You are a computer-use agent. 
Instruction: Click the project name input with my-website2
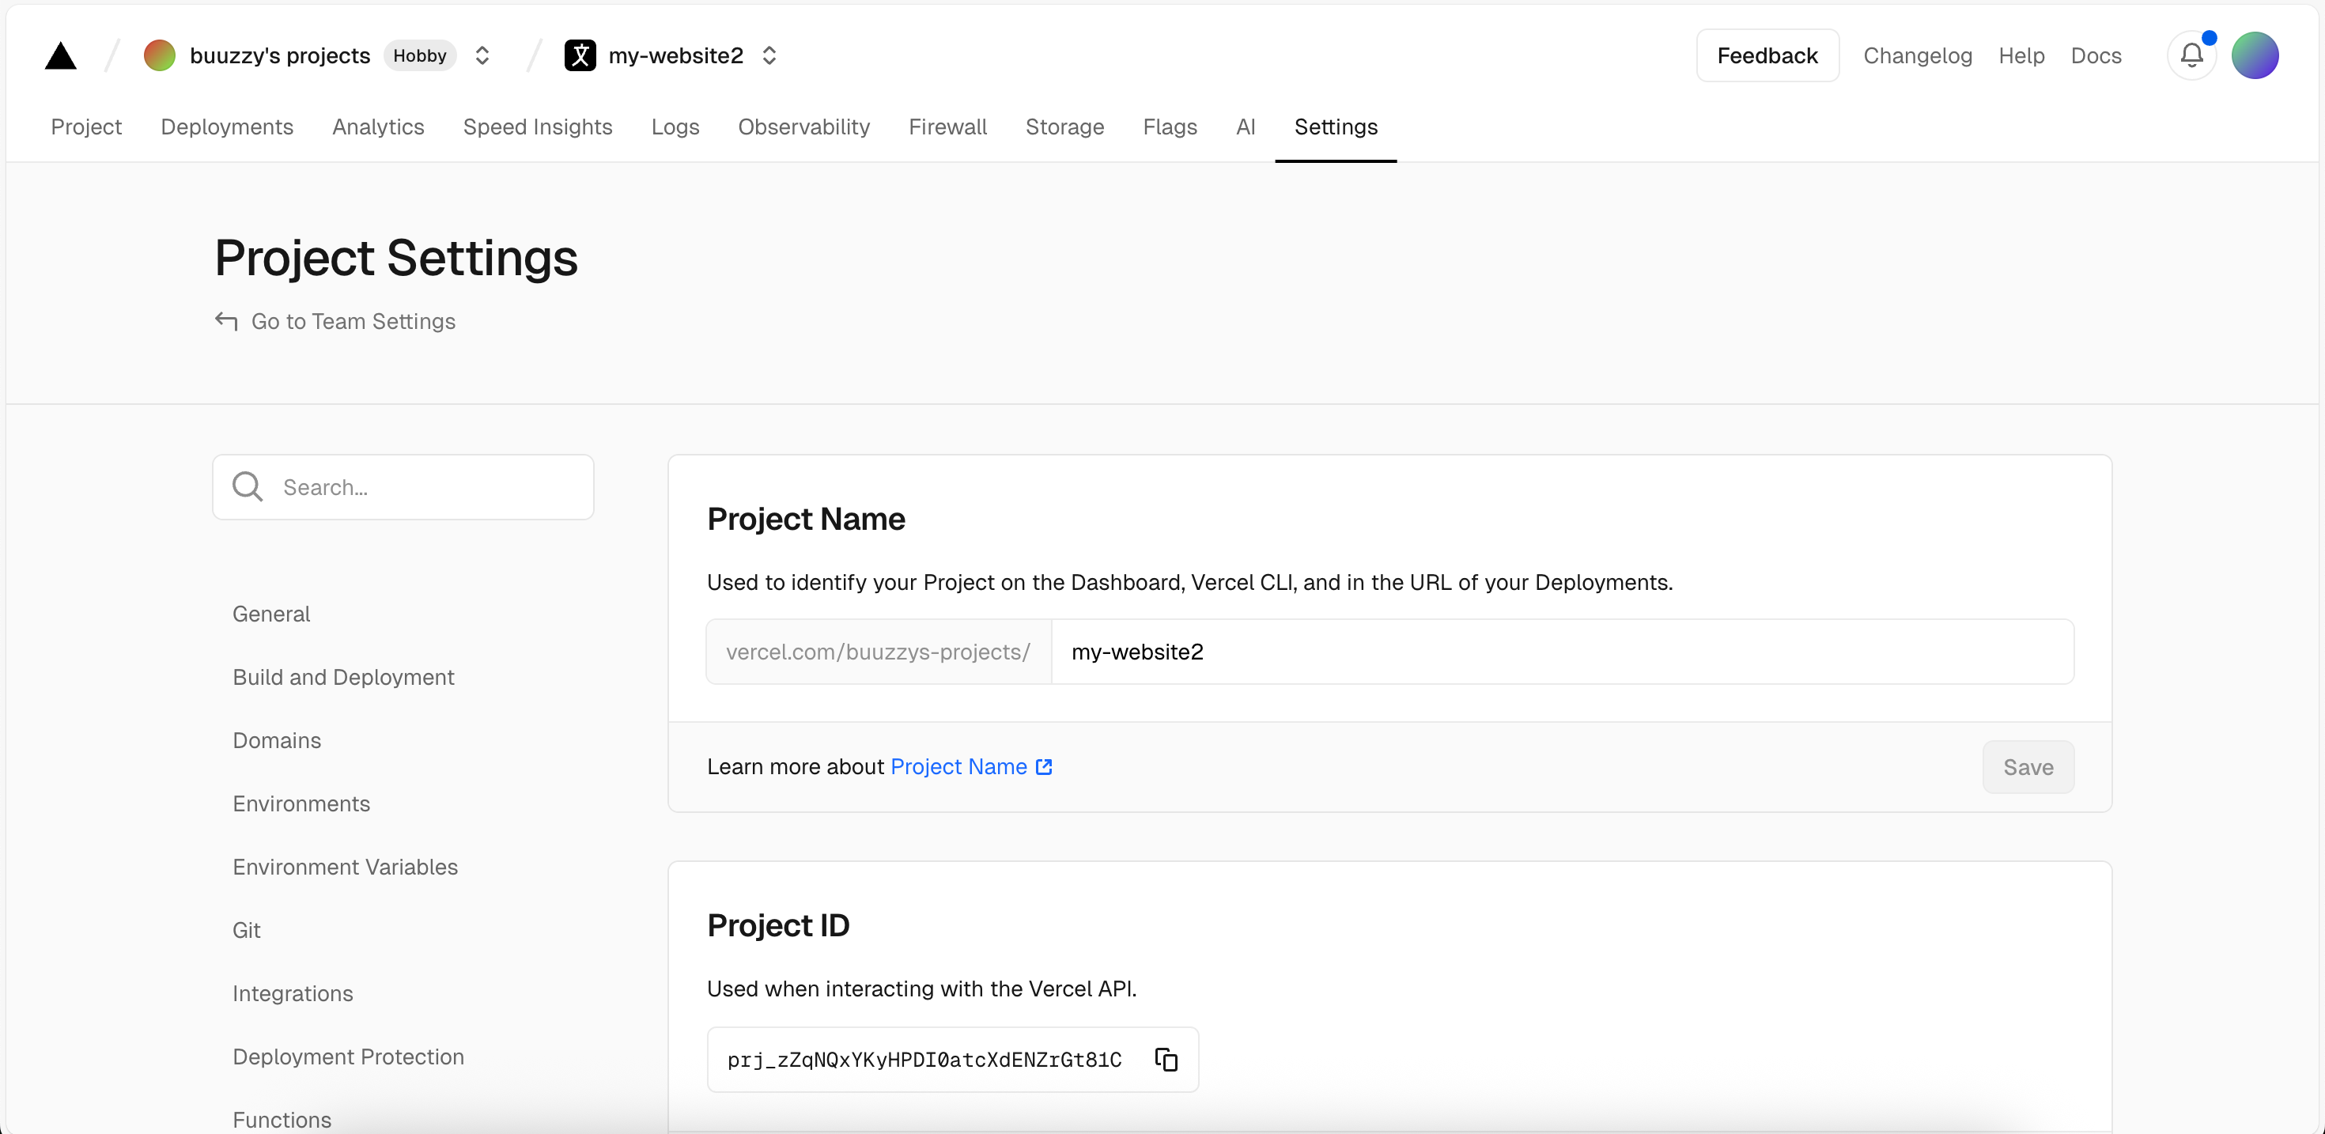[x=1563, y=652]
